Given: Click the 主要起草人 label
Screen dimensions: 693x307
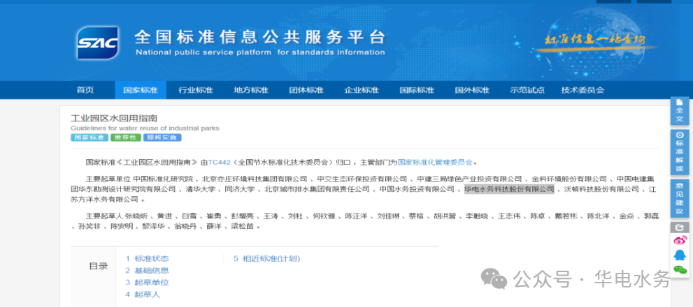Looking at the screenshot, I should point(104,216).
